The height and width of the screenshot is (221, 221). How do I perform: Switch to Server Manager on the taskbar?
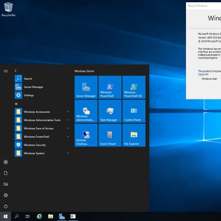(x=62, y=216)
